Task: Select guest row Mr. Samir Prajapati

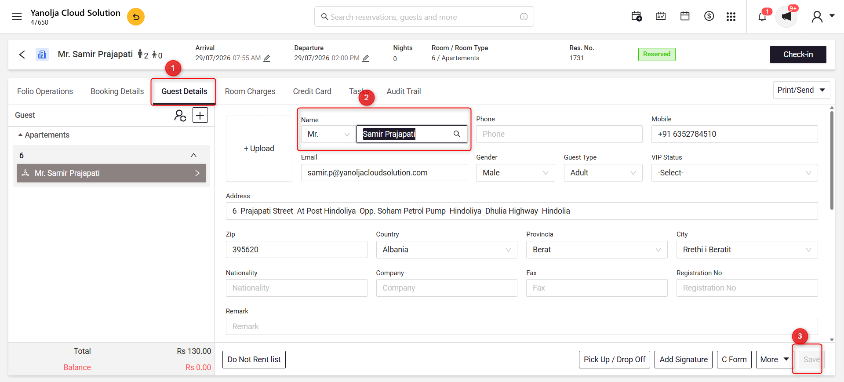Action: tap(111, 173)
